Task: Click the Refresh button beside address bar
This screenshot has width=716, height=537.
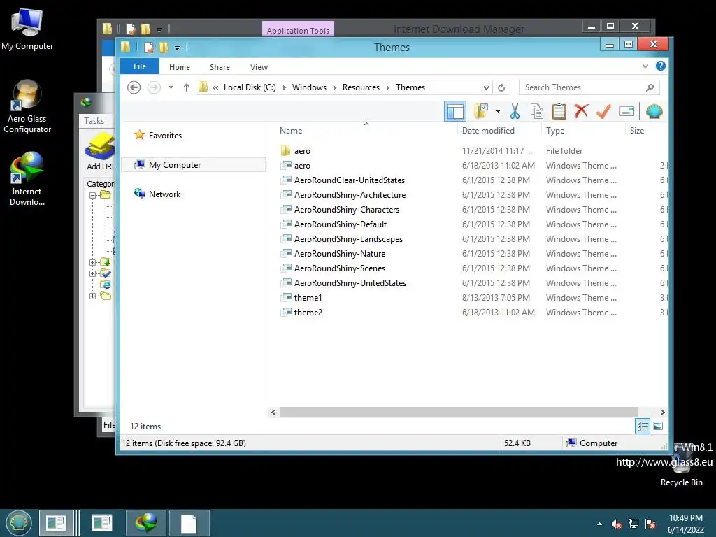Action: pyautogui.click(x=501, y=87)
